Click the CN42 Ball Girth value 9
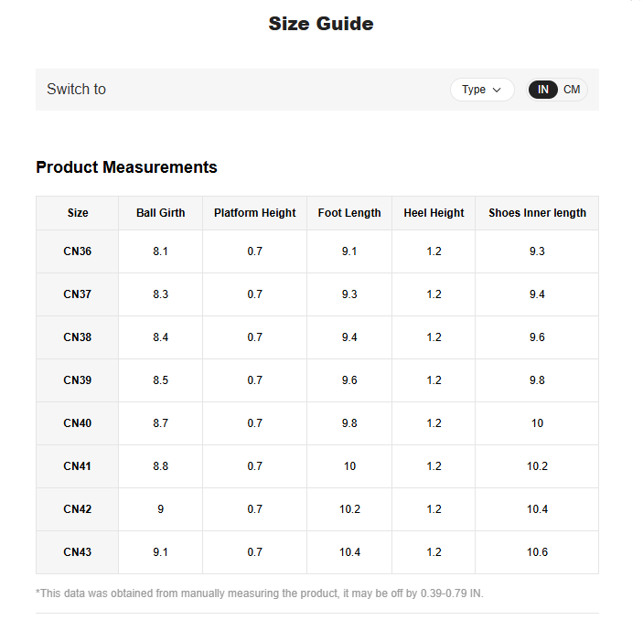 point(161,509)
